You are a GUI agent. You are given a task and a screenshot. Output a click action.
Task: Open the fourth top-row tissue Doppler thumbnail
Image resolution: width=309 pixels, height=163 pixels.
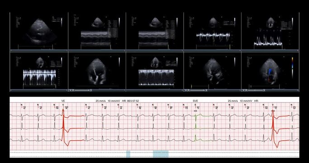pos(212,31)
